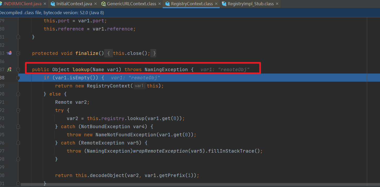Close the RegistryImpl_Stub.class tab
This screenshot has width=380, height=187.
pyautogui.click(x=277, y=4)
